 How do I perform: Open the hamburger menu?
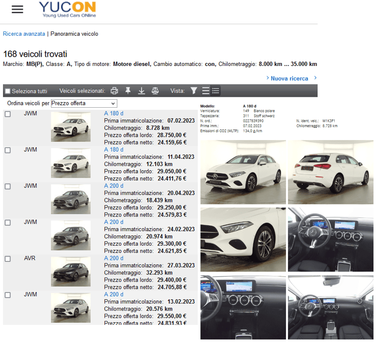[x=17, y=10]
